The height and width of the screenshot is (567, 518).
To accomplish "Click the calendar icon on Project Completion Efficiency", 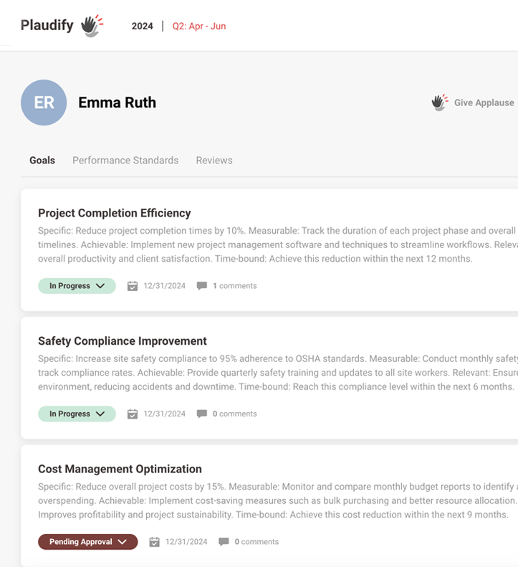I will click(x=133, y=286).
